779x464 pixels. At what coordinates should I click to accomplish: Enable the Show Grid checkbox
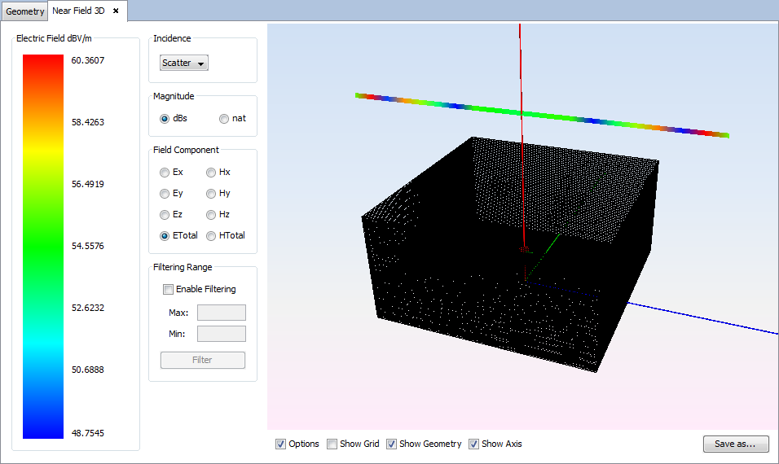point(332,444)
